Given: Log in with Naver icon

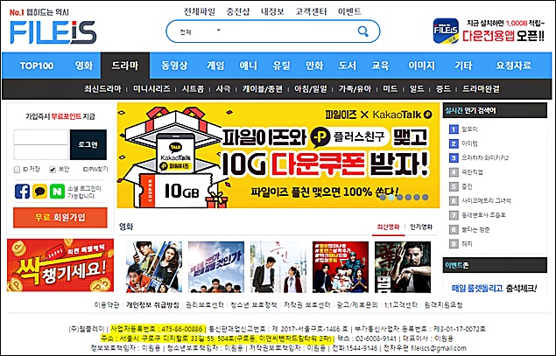Looking at the screenshot, I should click(57, 192).
